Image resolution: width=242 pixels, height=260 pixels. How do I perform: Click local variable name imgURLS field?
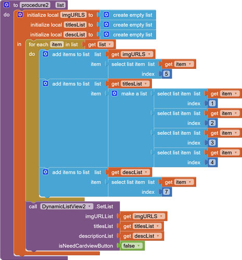tap(73, 15)
